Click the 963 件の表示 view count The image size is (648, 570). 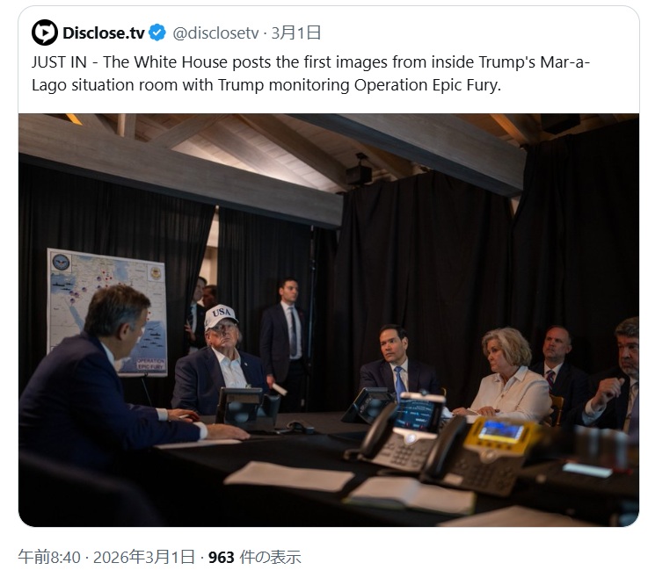[x=255, y=557]
